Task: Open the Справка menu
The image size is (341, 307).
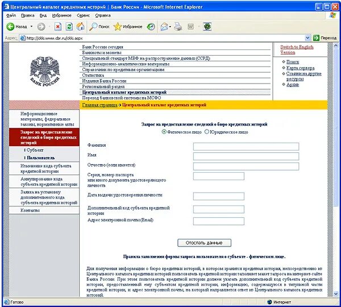Action: 103,15
